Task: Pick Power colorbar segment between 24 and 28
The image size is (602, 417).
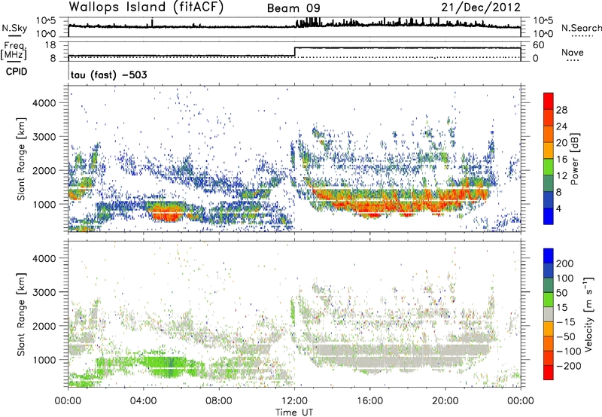Action: coord(549,117)
